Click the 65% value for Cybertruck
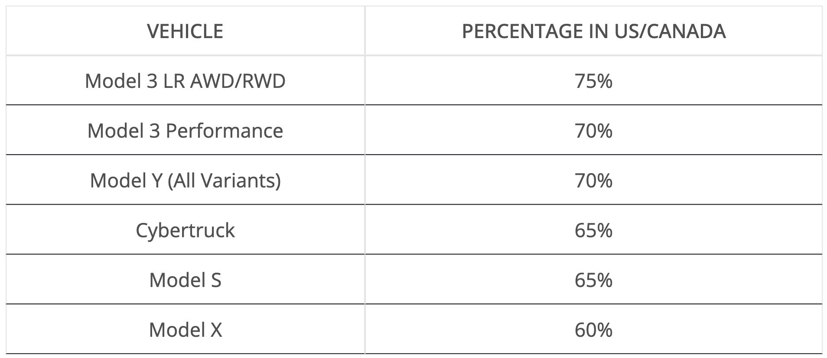827x358 pixels. tap(593, 230)
